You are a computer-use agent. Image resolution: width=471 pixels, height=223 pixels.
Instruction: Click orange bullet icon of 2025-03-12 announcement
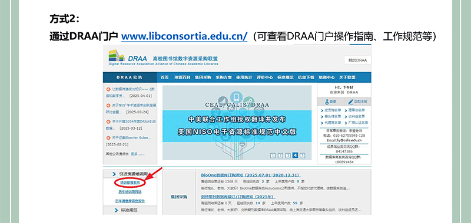pyautogui.click(x=108, y=121)
